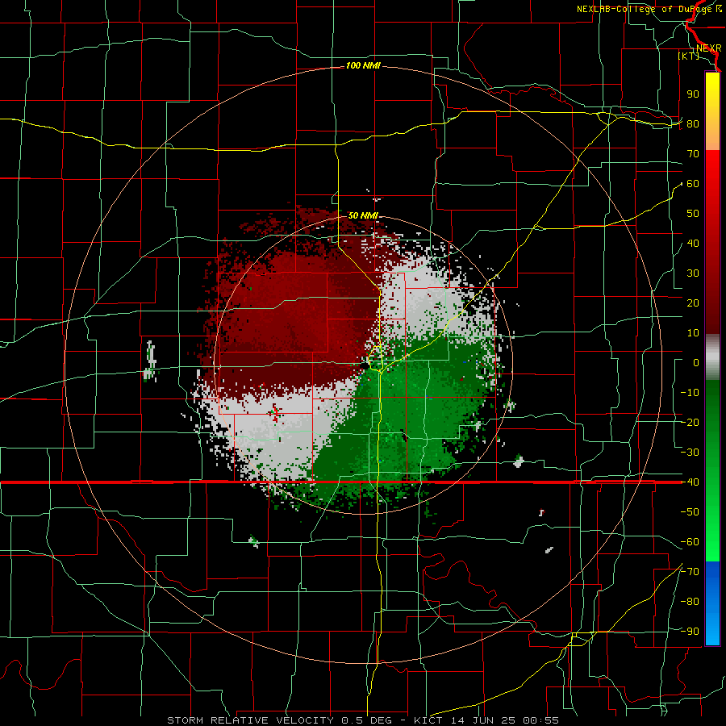
Task: Click the blue segment of the color bar
Action: 712,603
